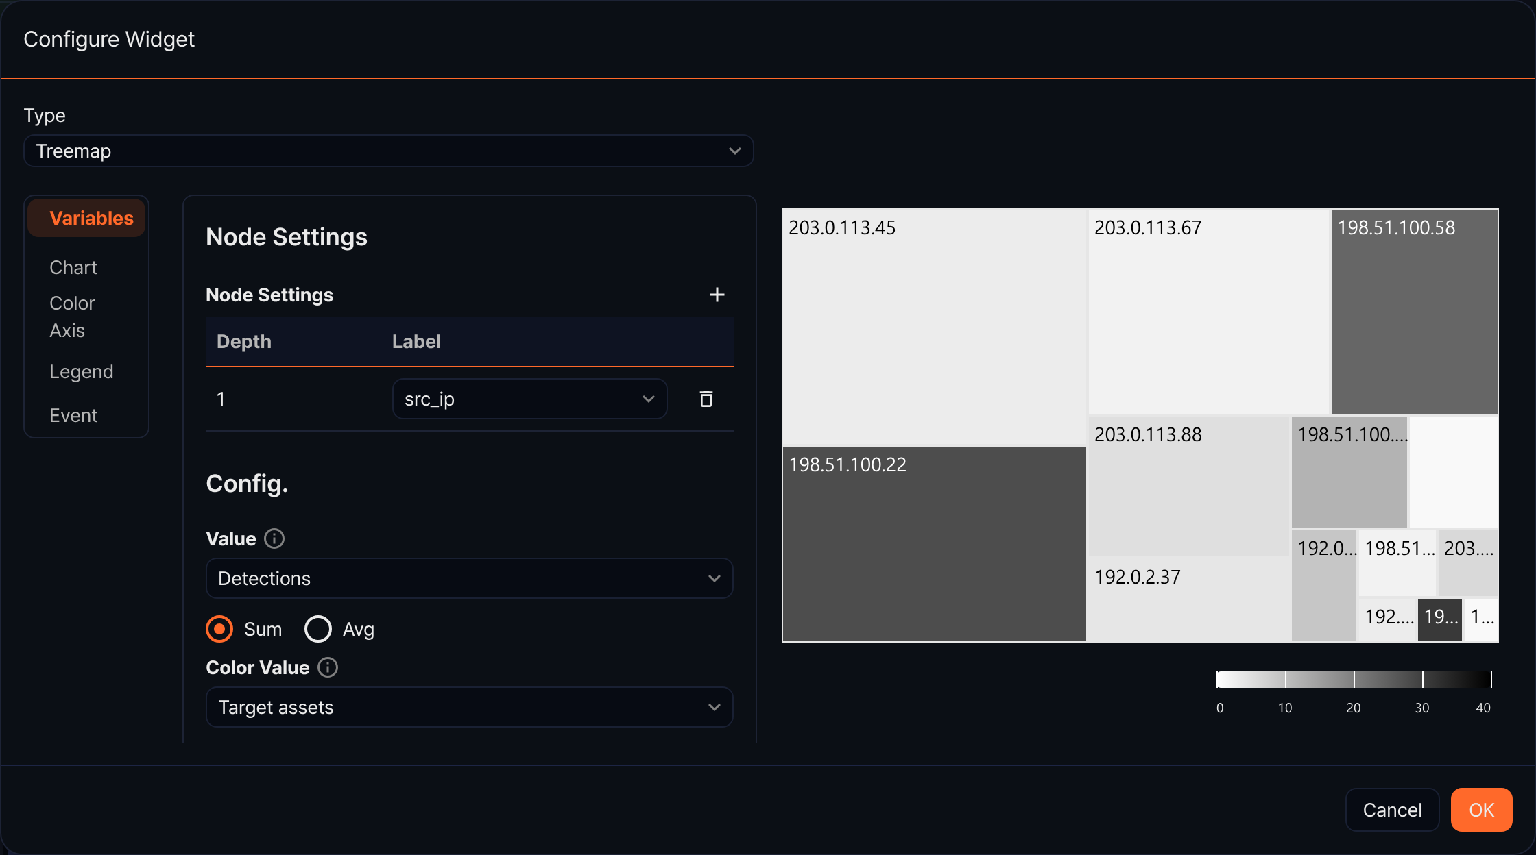Open the Color Value dropdown showing Target assets
The image size is (1536, 855).
tap(469, 707)
